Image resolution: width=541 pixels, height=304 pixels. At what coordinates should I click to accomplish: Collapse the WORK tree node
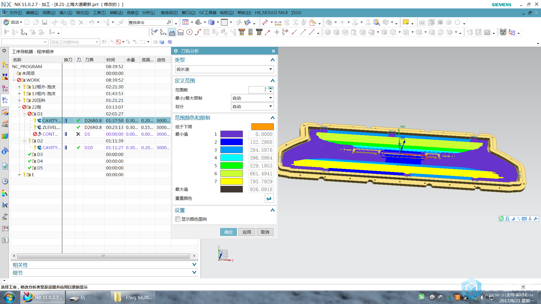pos(14,80)
